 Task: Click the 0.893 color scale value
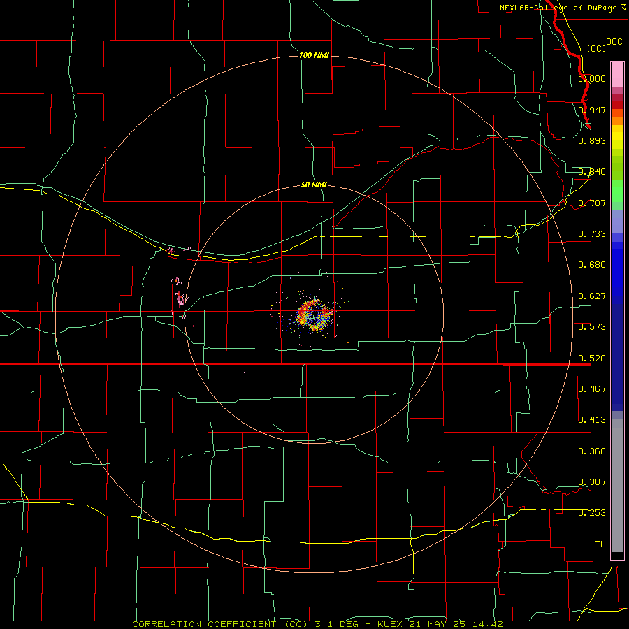click(x=592, y=140)
